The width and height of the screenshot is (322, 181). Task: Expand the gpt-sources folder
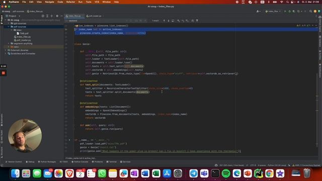(9, 24)
